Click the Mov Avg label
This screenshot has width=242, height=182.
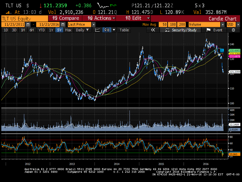(149, 24)
